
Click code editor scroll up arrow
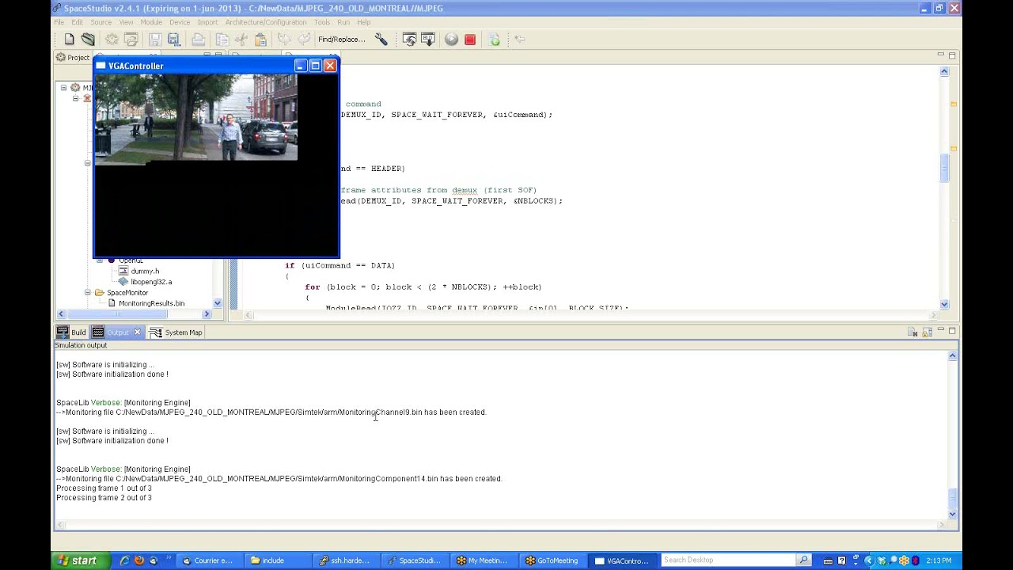pos(944,71)
